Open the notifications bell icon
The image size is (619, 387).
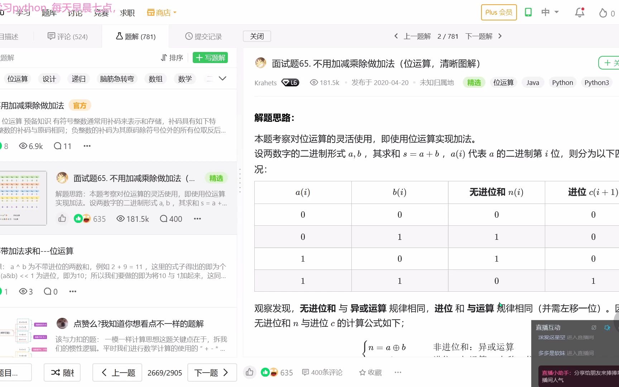coord(579,12)
